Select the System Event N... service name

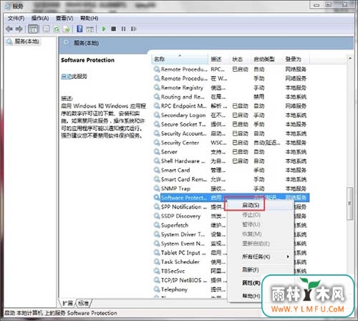coord(183,244)
